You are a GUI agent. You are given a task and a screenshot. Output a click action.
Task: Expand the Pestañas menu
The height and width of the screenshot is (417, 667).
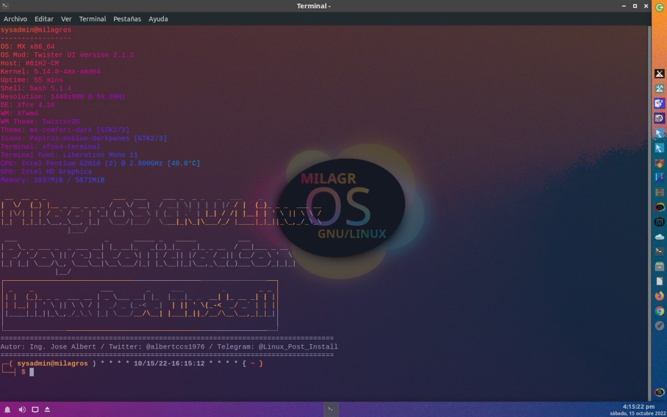pos(127,19)
